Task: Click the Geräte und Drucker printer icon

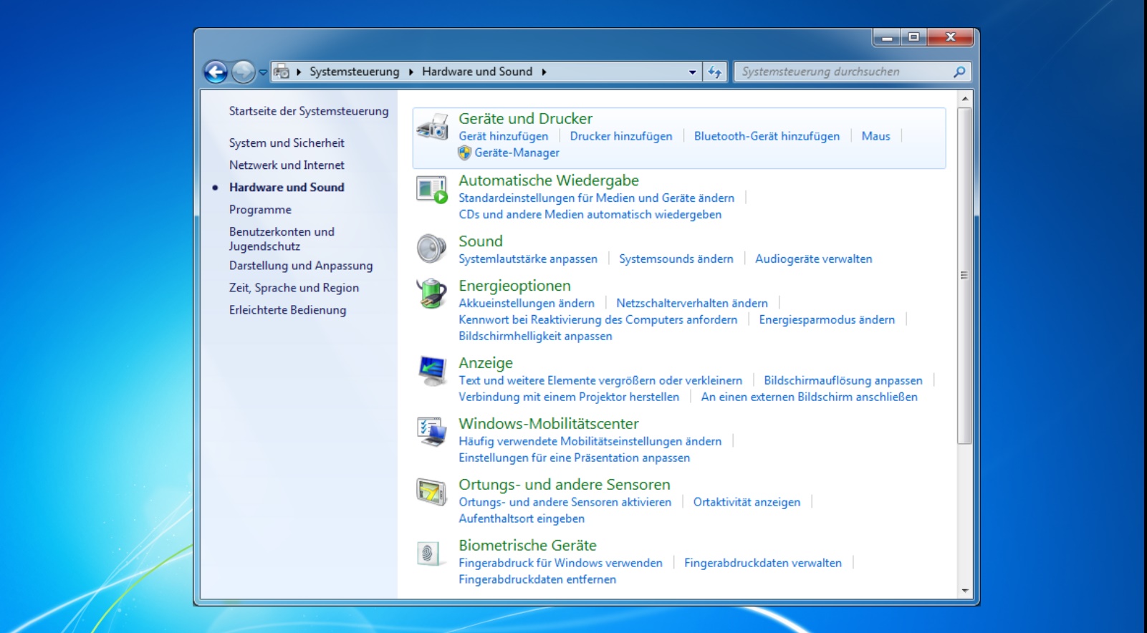Action: click(433, 127)
